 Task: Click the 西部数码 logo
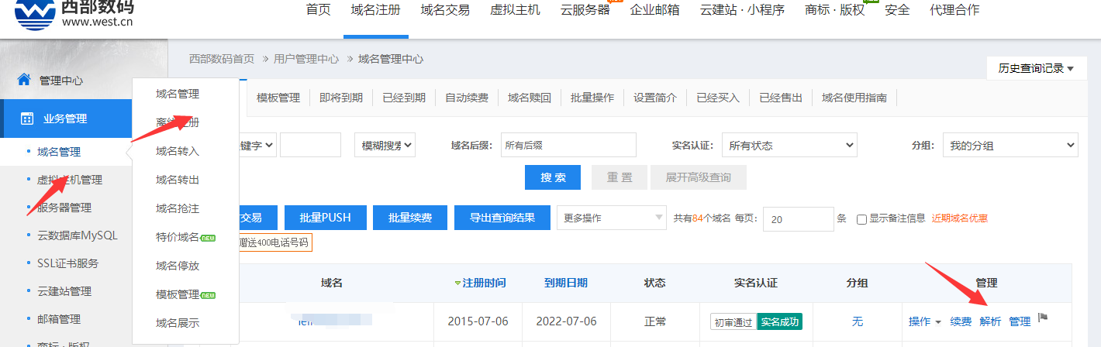point(74,13)
